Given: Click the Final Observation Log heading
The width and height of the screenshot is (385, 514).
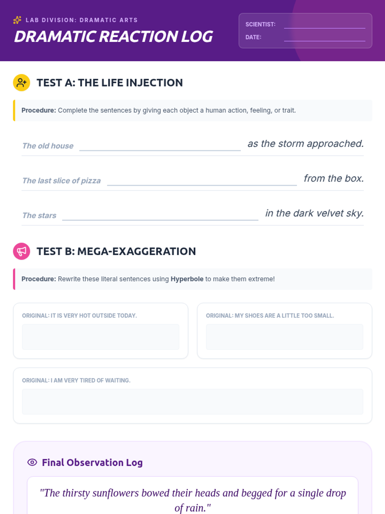Looking at the screenshot, I should (92, 462).
